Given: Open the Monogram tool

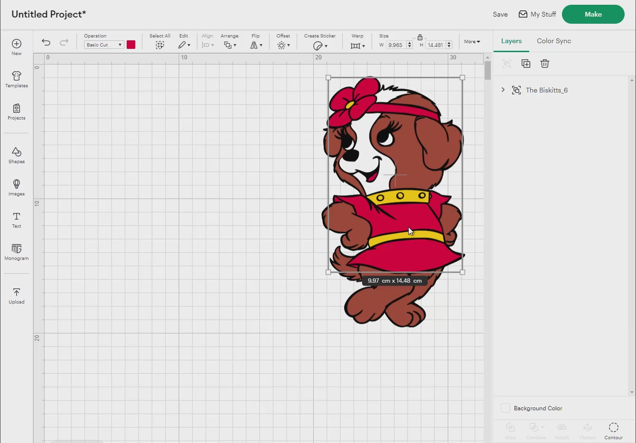Looking at the screenshot, I should point(17,252).
